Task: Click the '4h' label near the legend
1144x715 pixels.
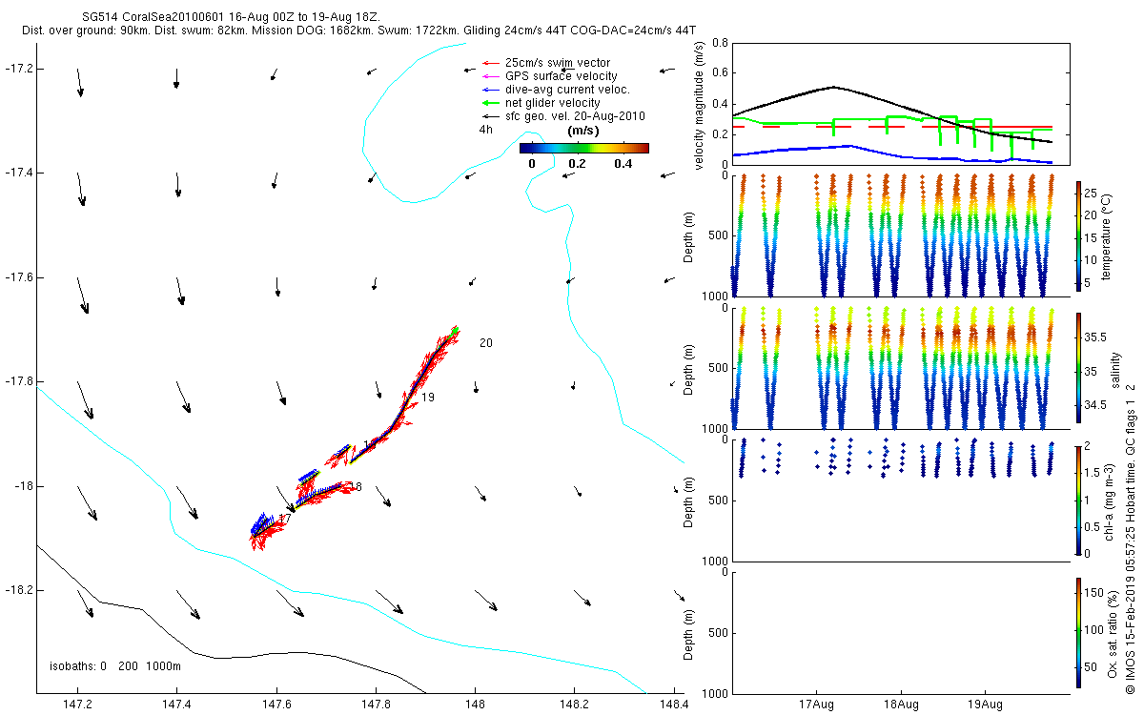Action: coord(485,129)
